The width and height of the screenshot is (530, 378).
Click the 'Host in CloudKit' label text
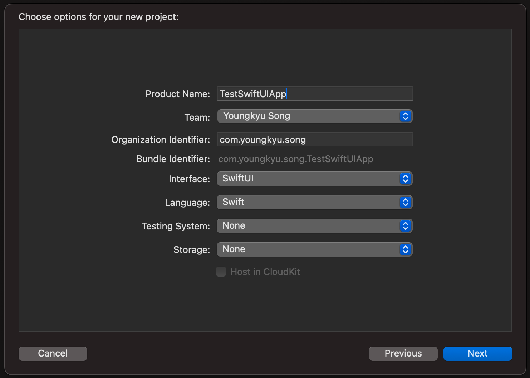[265, 272]
